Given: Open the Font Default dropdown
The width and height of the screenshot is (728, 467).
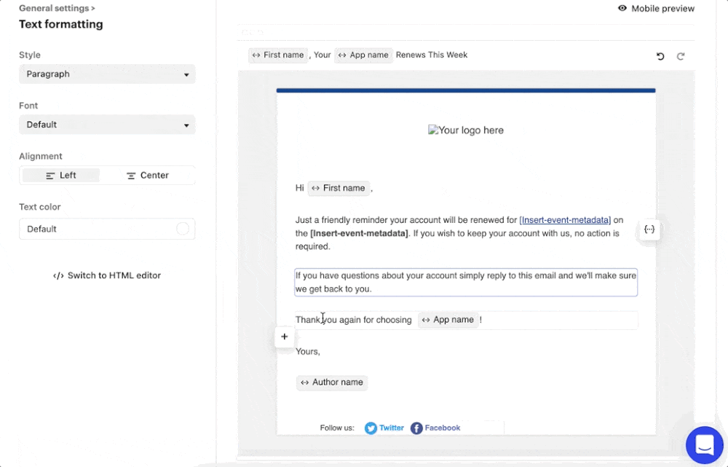Looking at the screenshot, I should 107,125.
